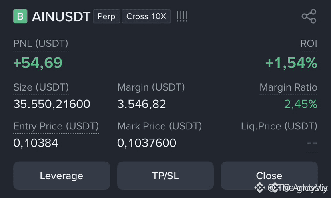Select the +54,69 PNL value
The image size is (331, 198).
pos(38,63)
